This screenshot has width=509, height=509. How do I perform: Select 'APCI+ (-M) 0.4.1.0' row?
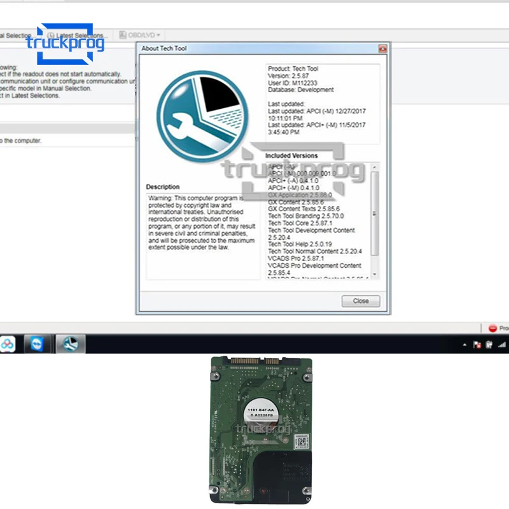[x=293, y=188]
